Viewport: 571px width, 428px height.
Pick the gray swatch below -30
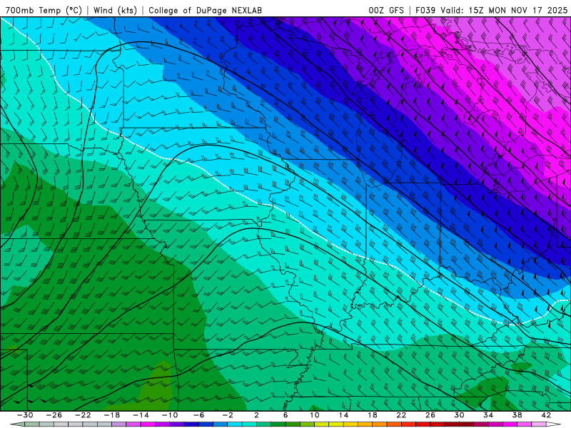pos(32,424)
